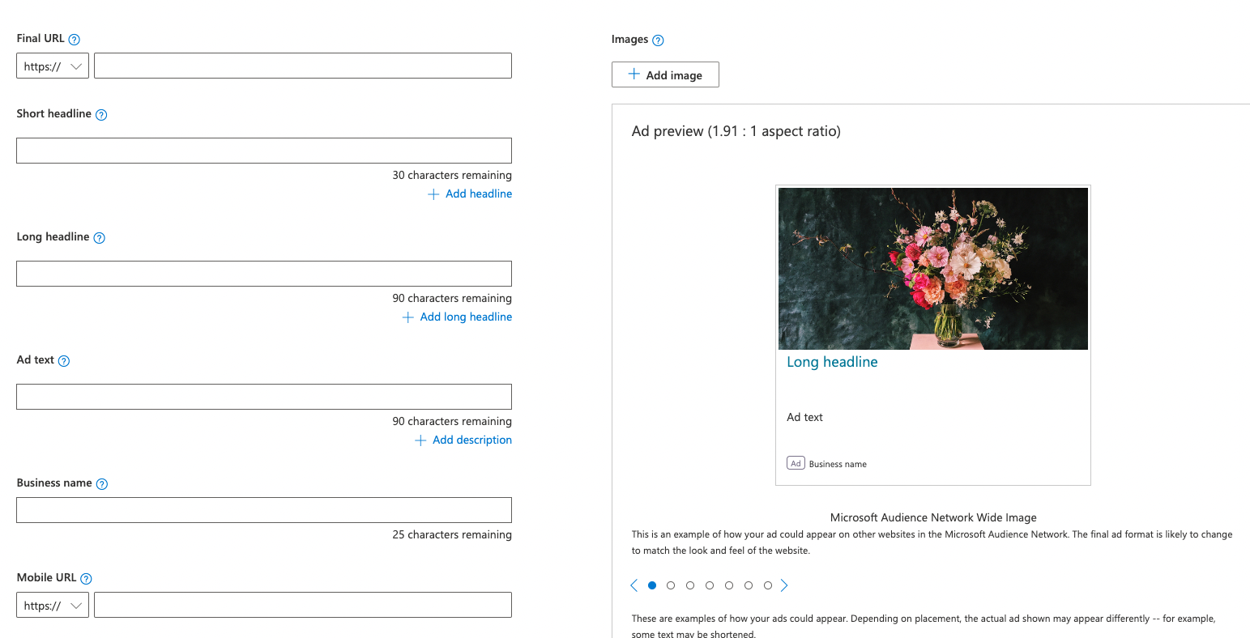Image resolution: width=1250 pixels, height=638 pixels.
Task: Open the Mobile URL help icon
Action: coord(87,579)
